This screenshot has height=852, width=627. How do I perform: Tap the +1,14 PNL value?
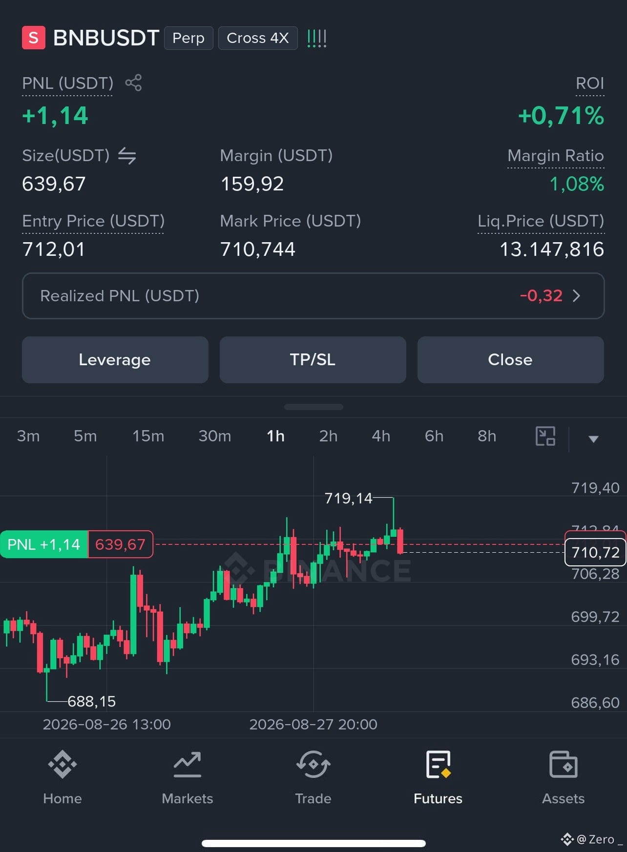(55, 116)
